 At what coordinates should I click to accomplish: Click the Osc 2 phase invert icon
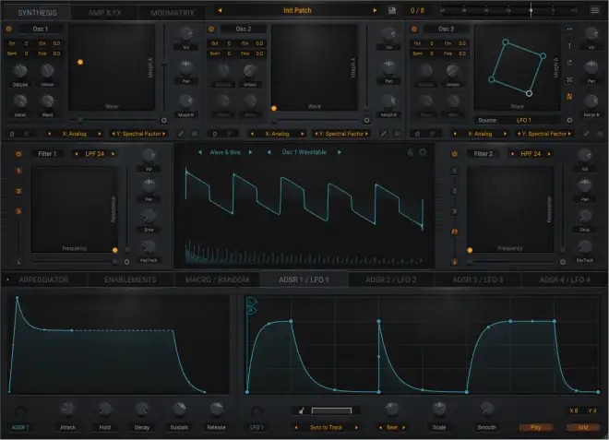point(214,134)
